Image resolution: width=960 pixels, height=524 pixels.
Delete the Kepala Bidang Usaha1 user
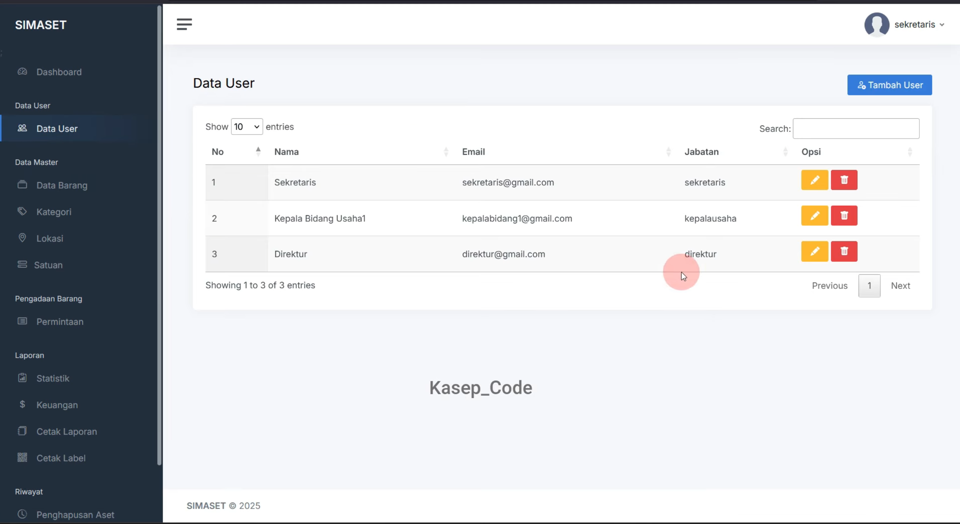click(x=844, y=216)
